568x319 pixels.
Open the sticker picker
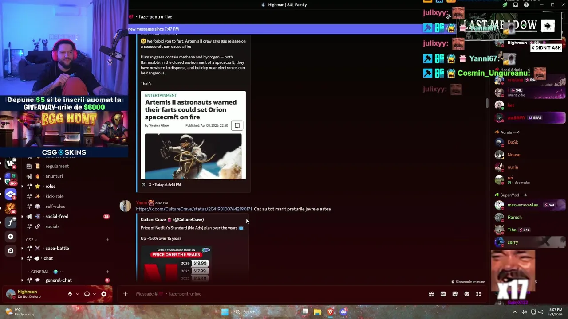pos(455,294)
